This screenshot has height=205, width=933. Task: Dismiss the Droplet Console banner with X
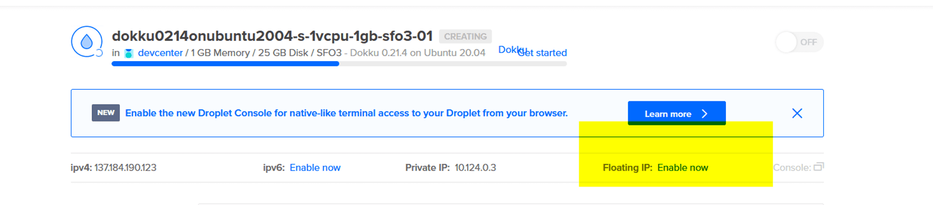[x=797, y=113]
